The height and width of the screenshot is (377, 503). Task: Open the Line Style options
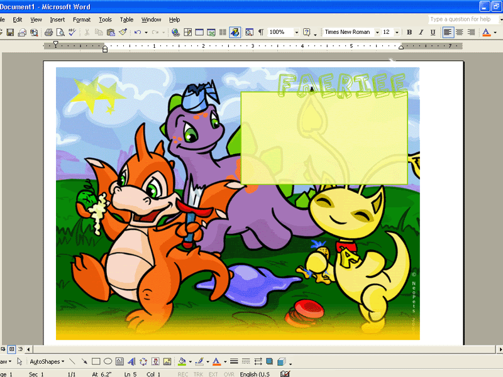point(234,362)
